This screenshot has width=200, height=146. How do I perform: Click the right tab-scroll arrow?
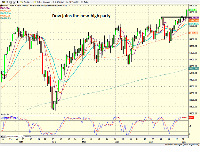coord(4,137)
